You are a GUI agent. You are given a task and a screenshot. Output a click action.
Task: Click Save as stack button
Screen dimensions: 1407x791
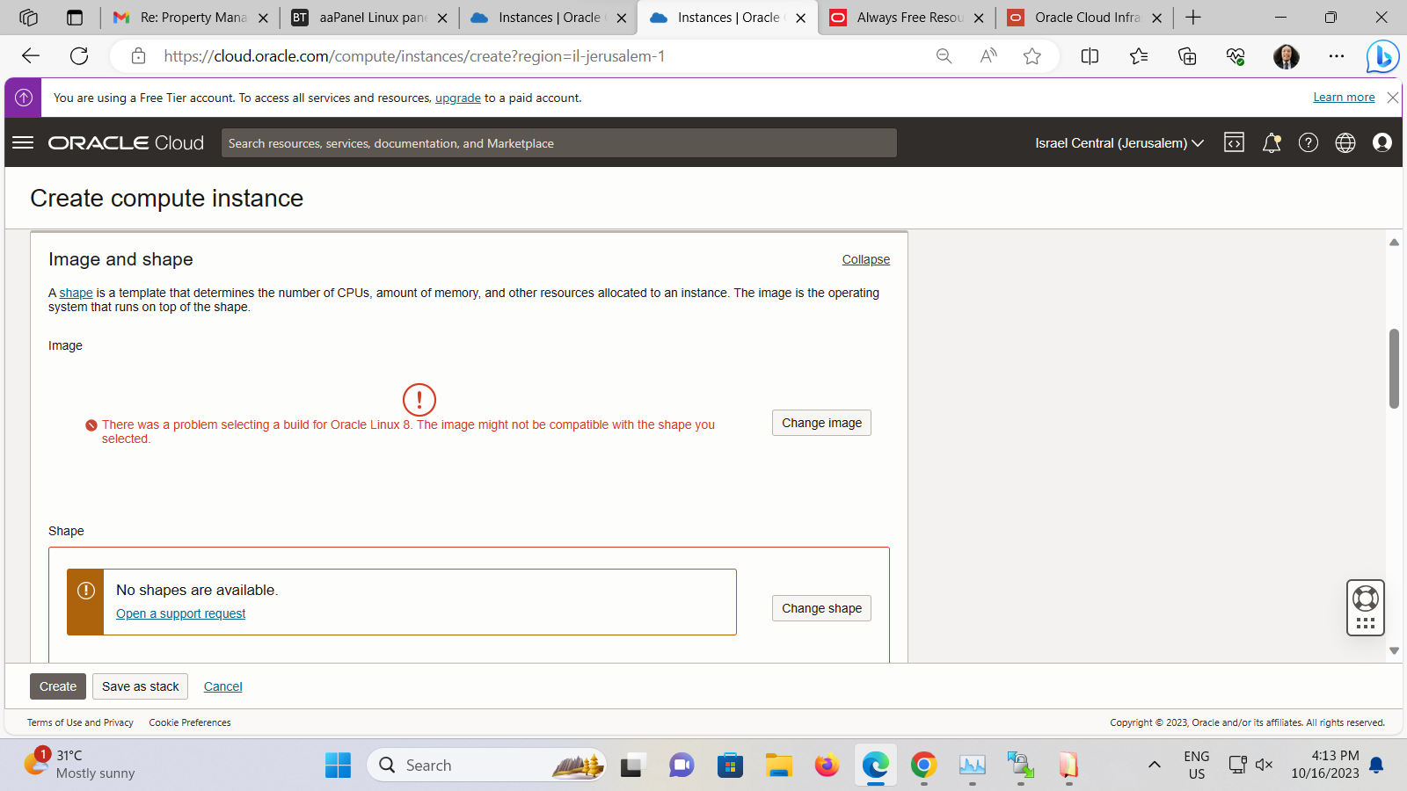pos(141,686)
